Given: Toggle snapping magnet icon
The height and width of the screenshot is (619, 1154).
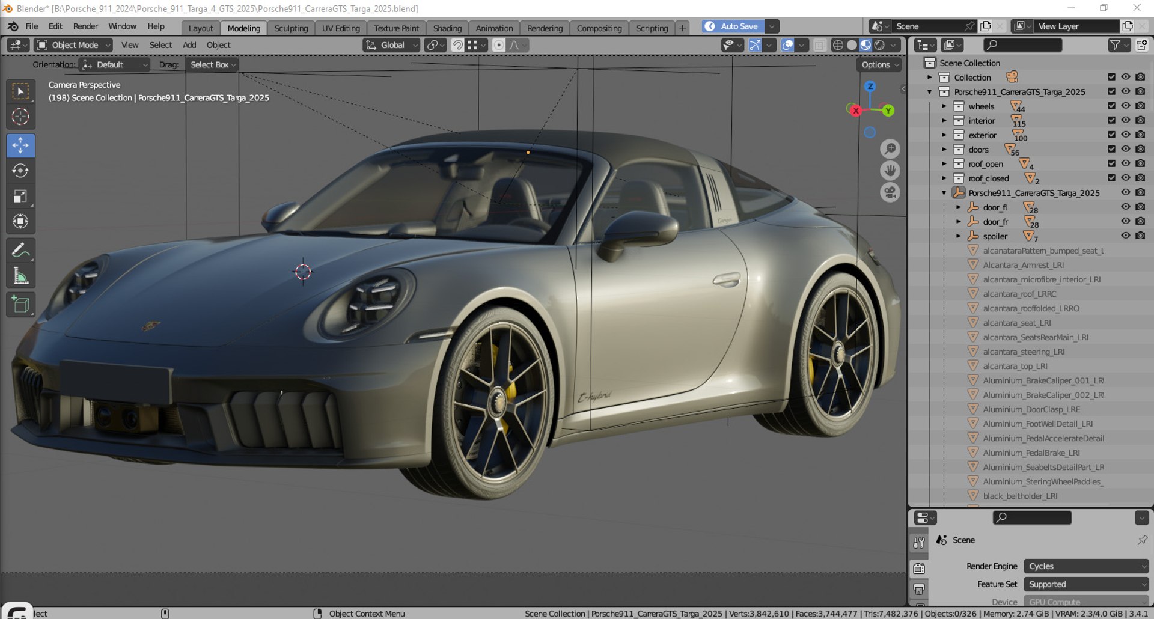Looking at the screenshot, I should (x=457, y=45).
